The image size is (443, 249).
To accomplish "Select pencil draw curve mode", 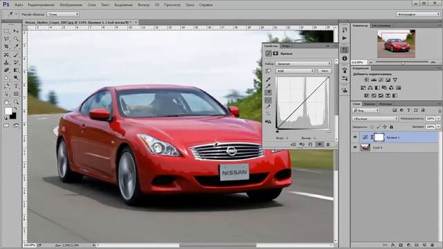I will point(268,107).
